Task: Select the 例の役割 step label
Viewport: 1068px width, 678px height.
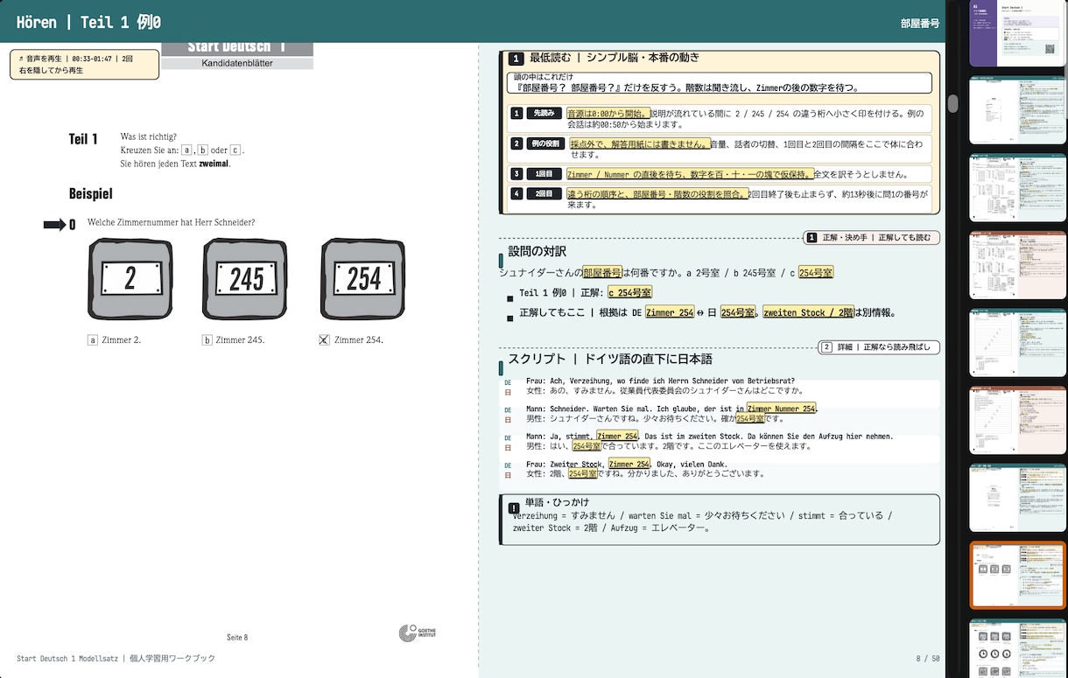Action: (545, 143)
